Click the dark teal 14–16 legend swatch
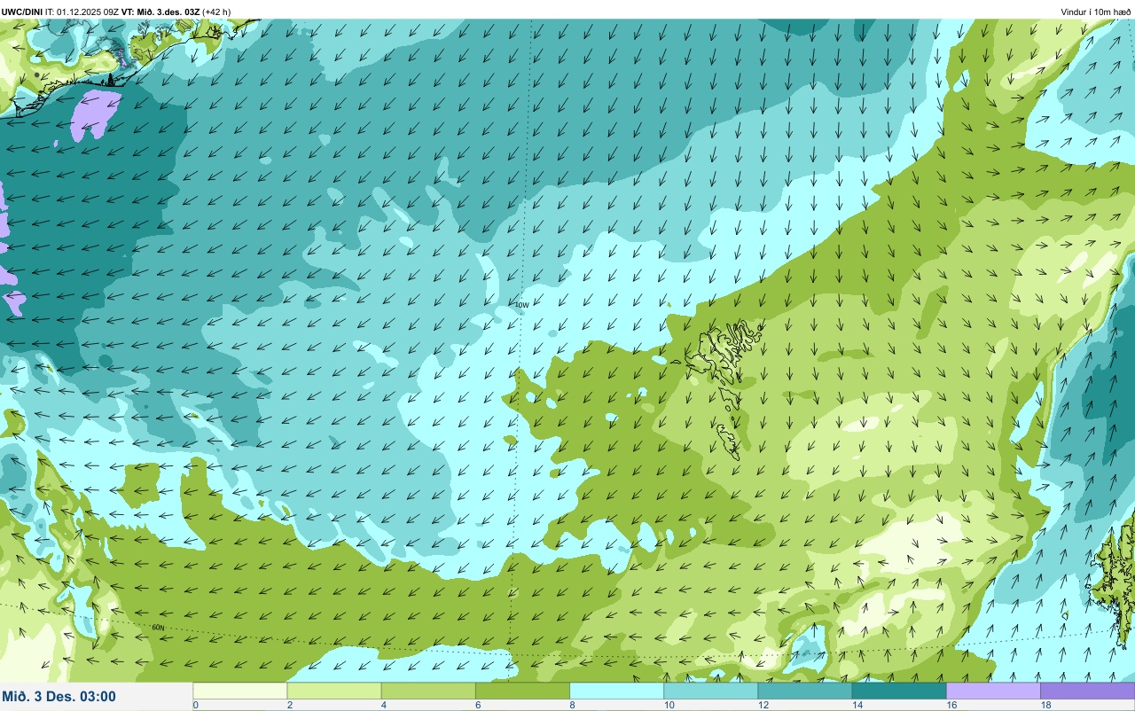 click(x=899, y=691)
